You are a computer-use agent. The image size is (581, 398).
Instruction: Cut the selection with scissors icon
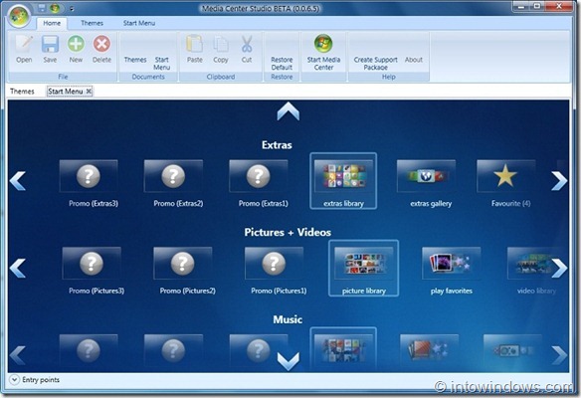pos(247,49)
